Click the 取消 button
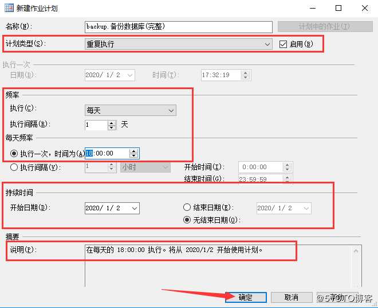Viewport: 378px width, 308px height. [x=292, y=297]
